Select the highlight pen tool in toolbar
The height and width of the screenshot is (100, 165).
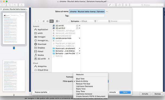110,5
